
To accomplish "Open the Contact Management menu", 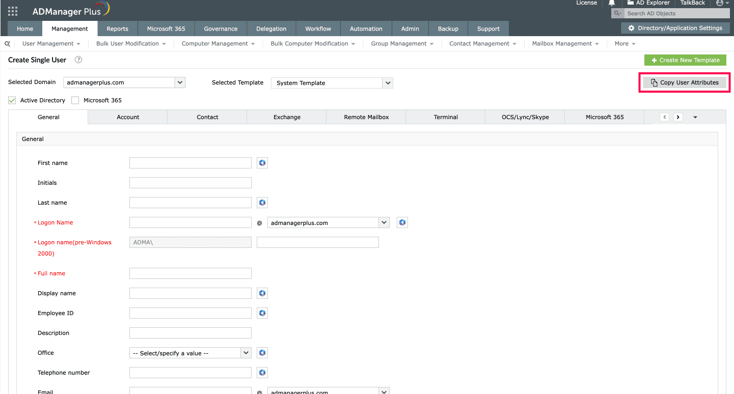I will pyautogui.click(x=483, y=44).
